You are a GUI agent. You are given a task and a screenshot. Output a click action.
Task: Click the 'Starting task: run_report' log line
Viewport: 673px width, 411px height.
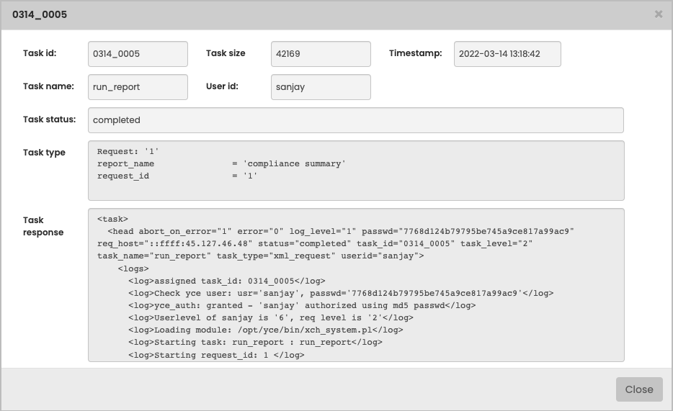[x=255, y=343]
